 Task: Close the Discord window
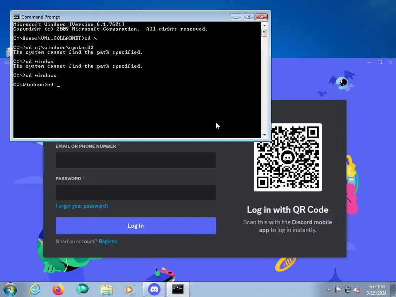(391, 62)
